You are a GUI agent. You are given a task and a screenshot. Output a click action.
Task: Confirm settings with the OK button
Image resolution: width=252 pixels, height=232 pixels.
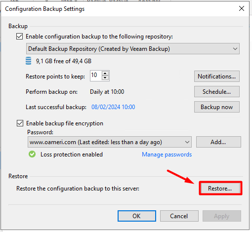pos(137,216)
